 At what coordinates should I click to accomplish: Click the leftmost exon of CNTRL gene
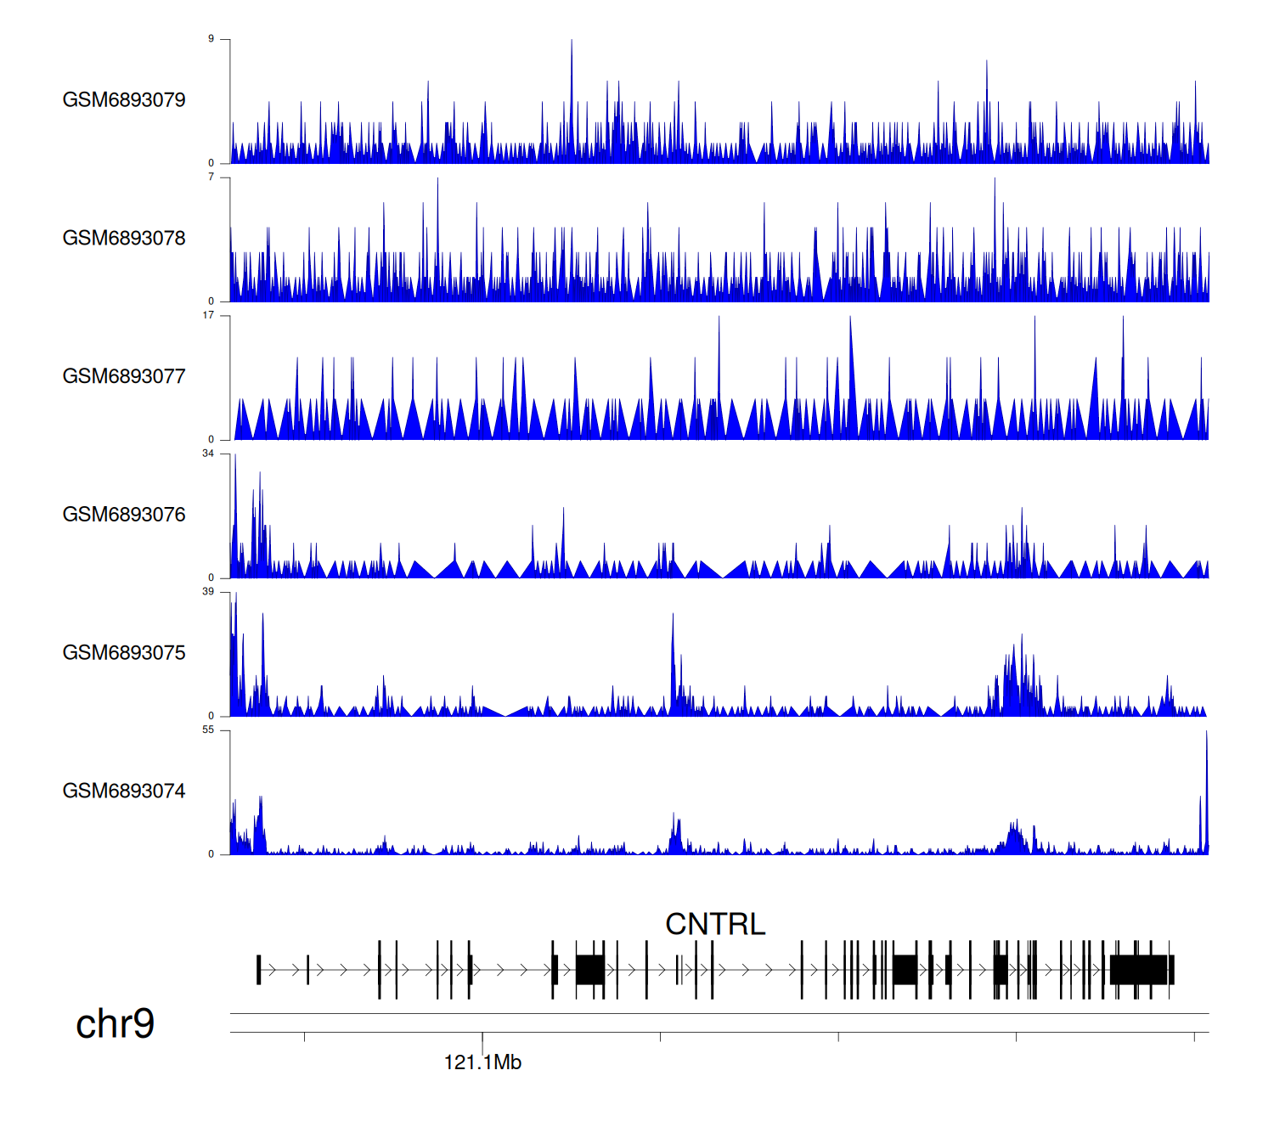pos(258,970)
